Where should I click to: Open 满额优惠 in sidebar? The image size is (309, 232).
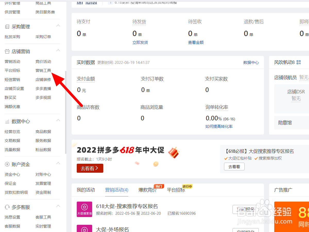pos(12,107)
